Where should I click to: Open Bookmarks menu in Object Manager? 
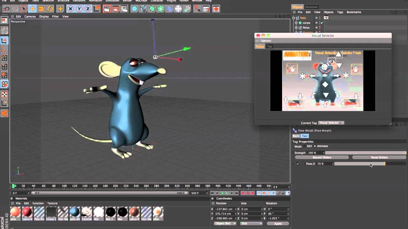354,12
